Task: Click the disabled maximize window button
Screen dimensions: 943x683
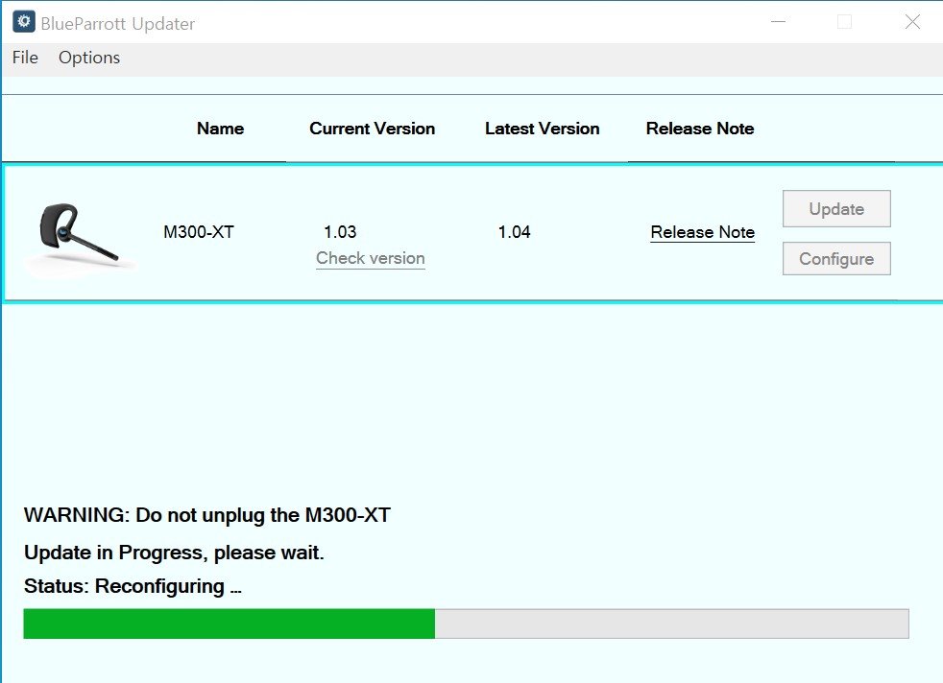Action: pos(844,22)
